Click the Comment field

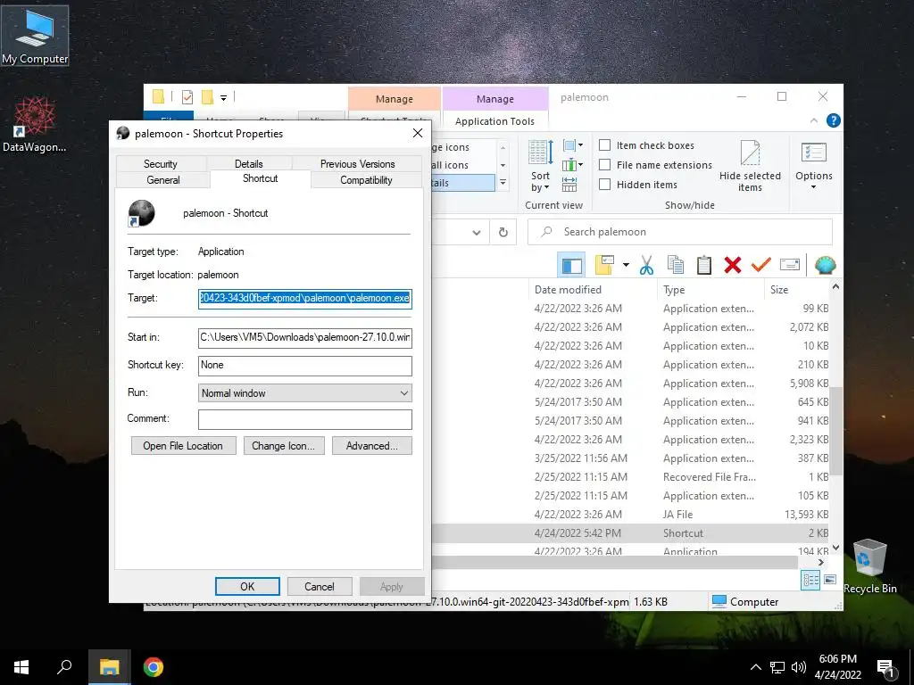(x=305, y=419)
